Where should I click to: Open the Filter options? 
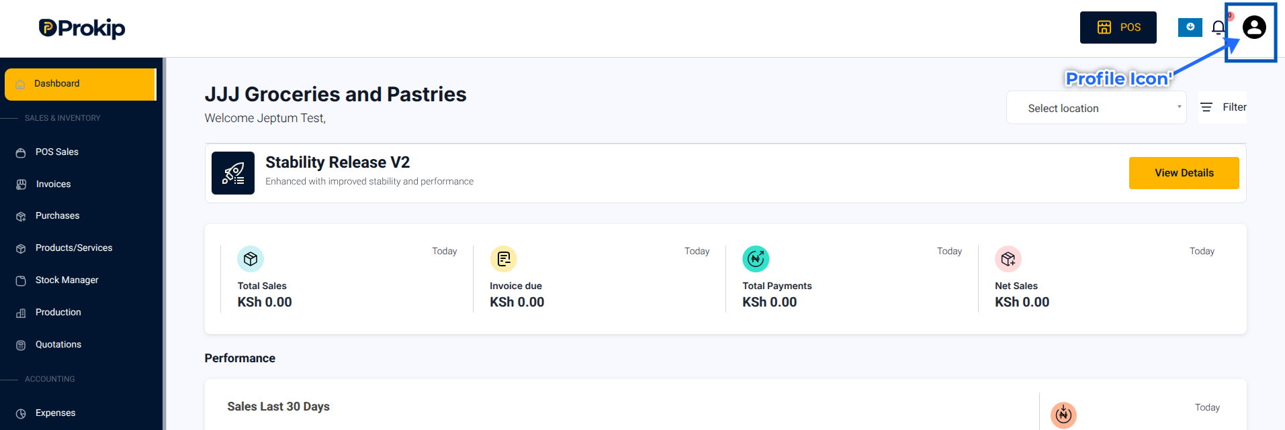tap(1223, 107)
